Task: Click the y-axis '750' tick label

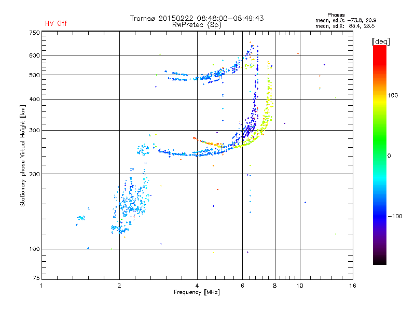Action: point(34,33)
